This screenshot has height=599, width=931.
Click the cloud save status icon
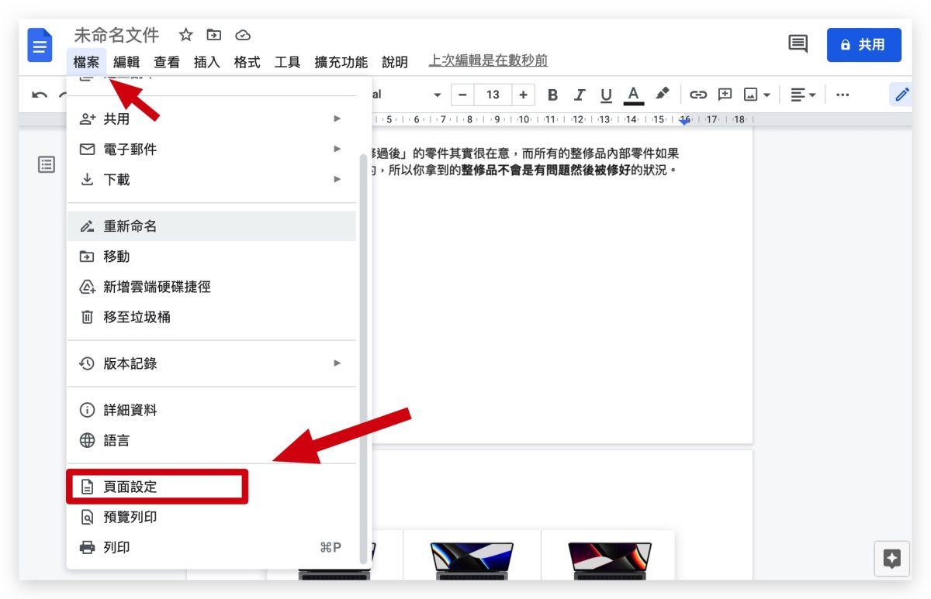pyautogui.click(x=243, y=35)
